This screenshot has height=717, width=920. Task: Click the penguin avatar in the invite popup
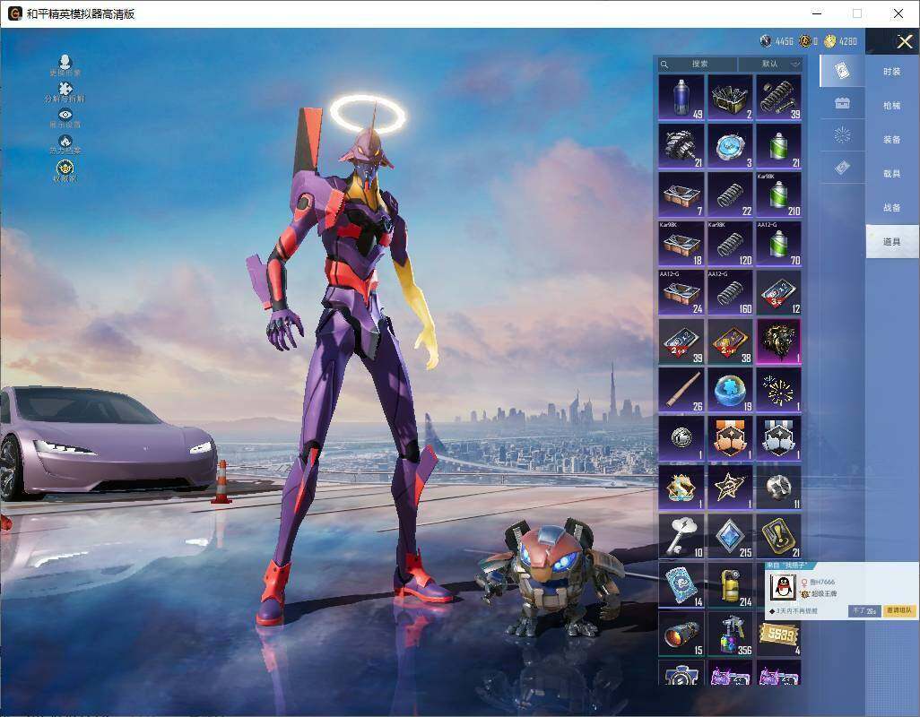pyautogui.click(x=783, y=587)
